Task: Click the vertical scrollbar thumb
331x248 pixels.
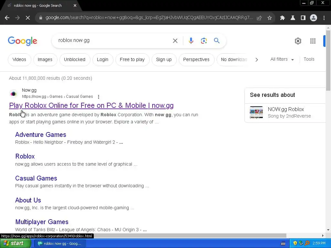Action: click(x=328, y=60)
